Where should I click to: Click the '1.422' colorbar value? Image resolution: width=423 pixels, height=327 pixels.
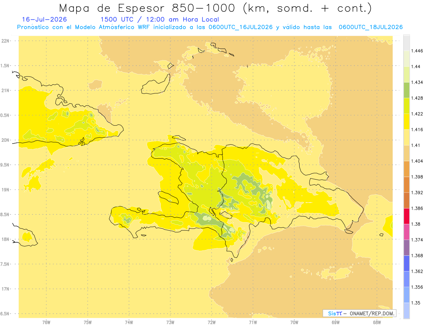point(417,114)
